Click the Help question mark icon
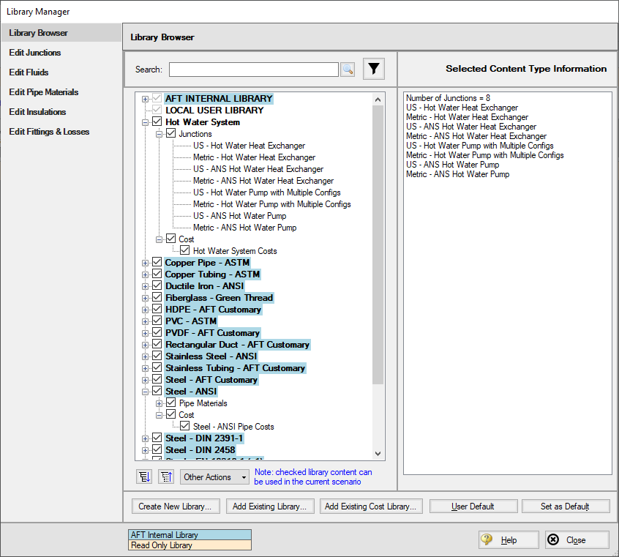619x557 pixels. [x=487, y=539]
